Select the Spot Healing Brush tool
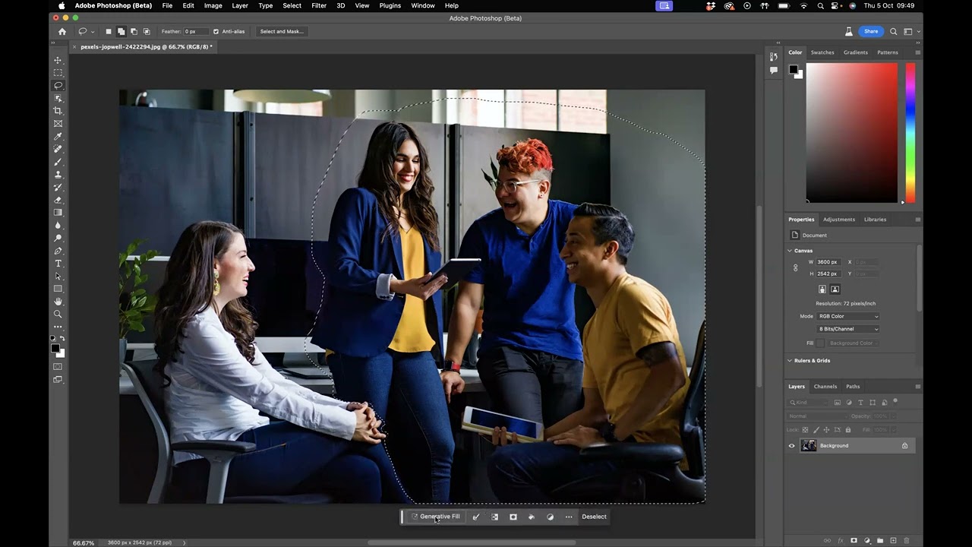Viewport: 972px width, 547px height. 58,149
